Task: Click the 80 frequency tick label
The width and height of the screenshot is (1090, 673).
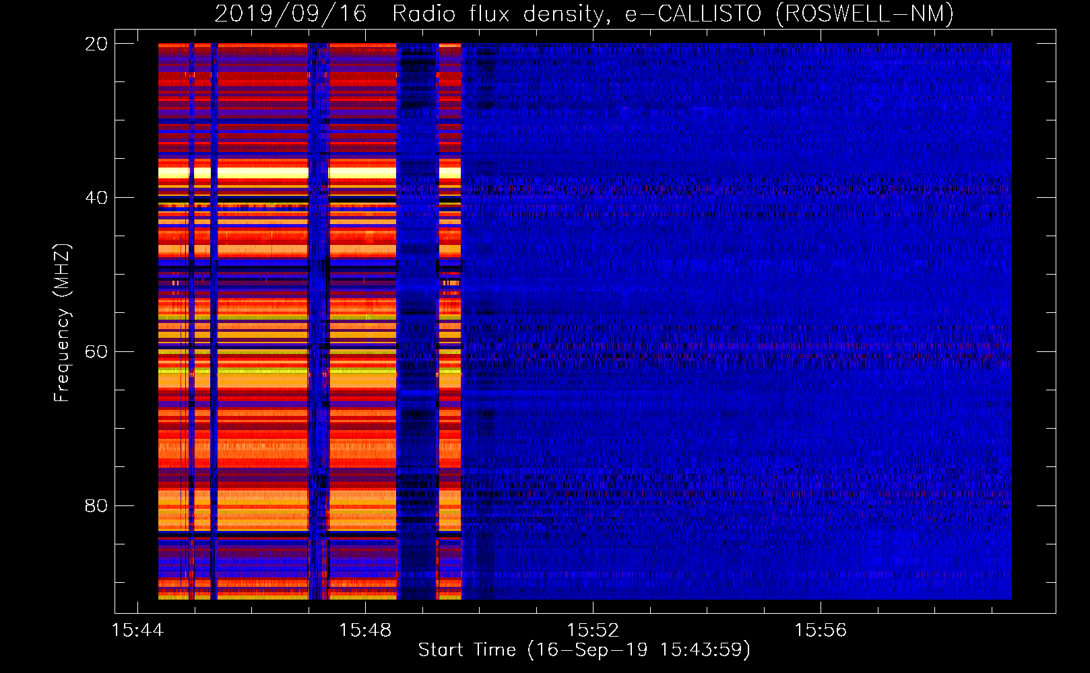Action: [96, 505]
